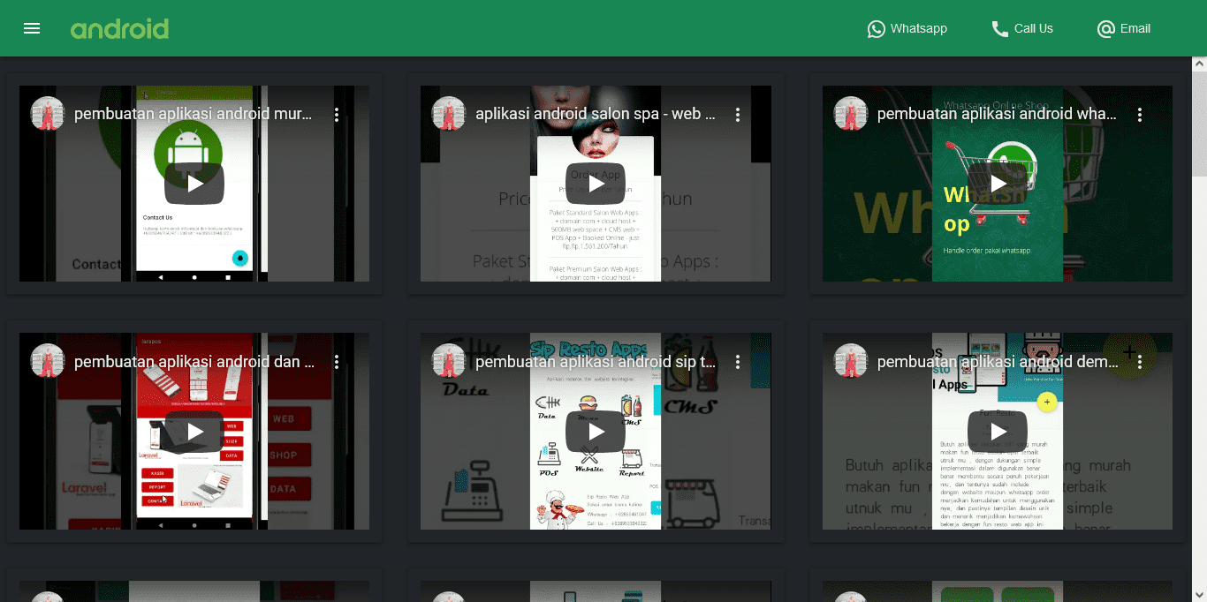Open the Whatsapp contact link
1207x602 pixels.
point(907,28)
